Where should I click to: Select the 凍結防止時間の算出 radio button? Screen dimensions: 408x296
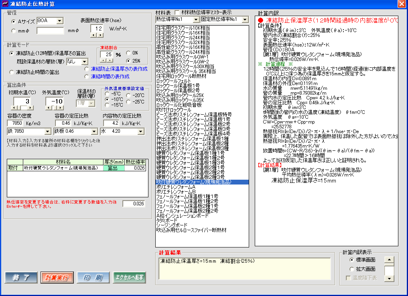pos(12,72)
